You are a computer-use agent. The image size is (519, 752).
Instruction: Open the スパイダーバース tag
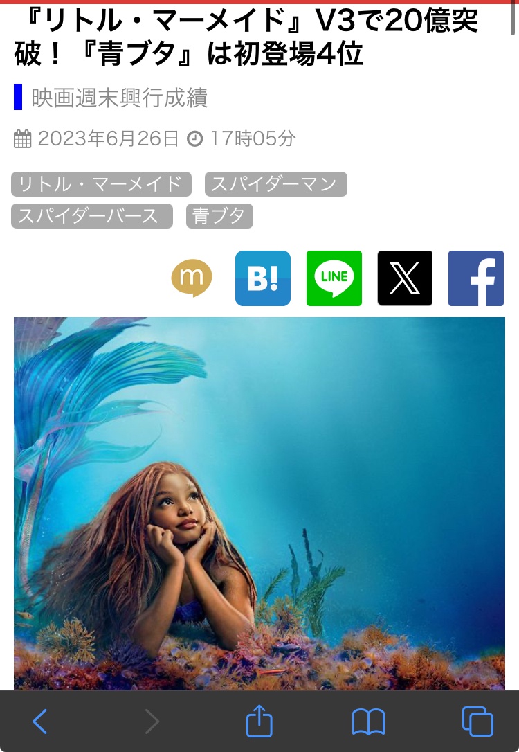click(92, 216)
